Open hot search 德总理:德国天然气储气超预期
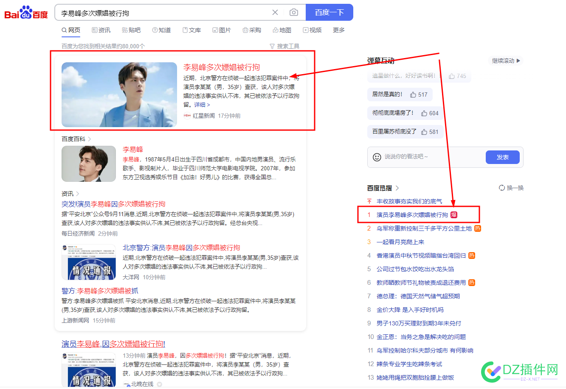This screenshot has width=566, height=389. [x=418, y=296]
